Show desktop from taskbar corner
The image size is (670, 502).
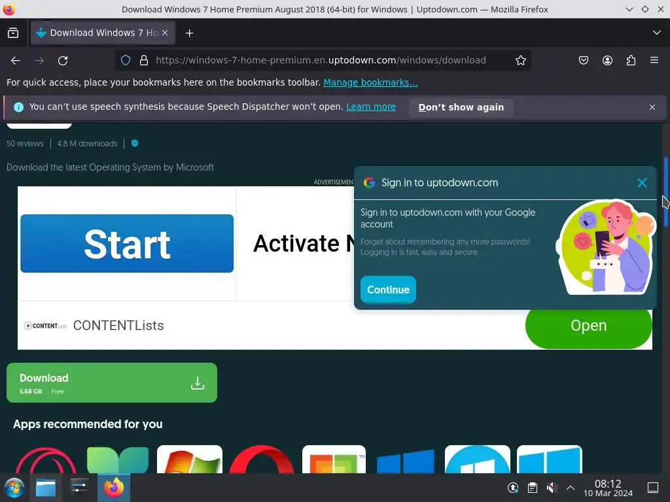(653, 488)
